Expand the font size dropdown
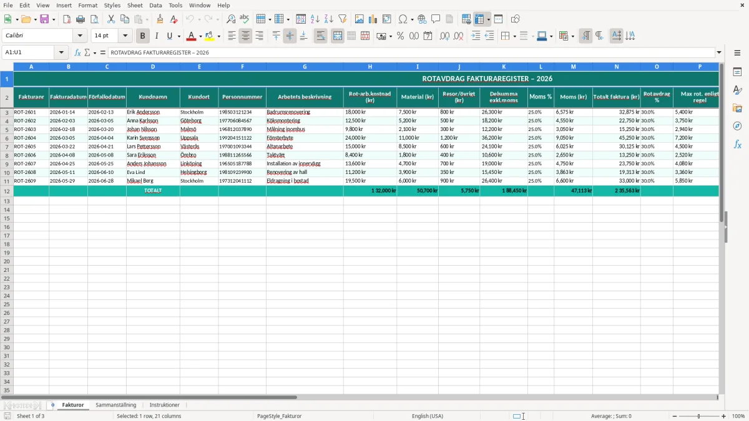The width and height of the screenshot is (749, 421). pyautogui.click(x=125, y=36)
